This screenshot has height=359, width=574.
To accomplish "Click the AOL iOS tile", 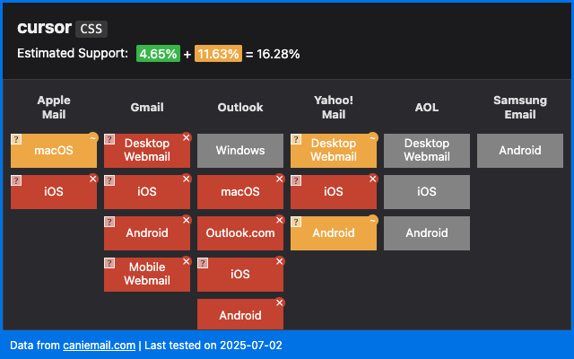I will pos(427,192).
